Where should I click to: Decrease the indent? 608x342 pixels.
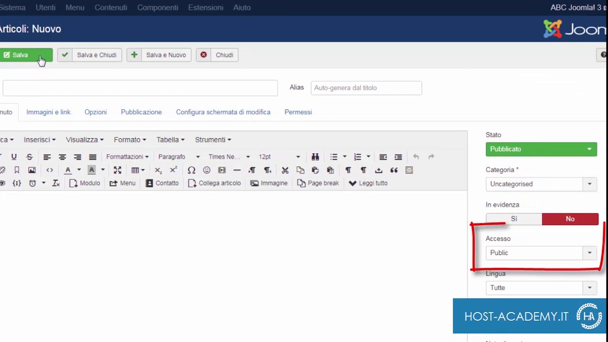(x=383, y=157)
